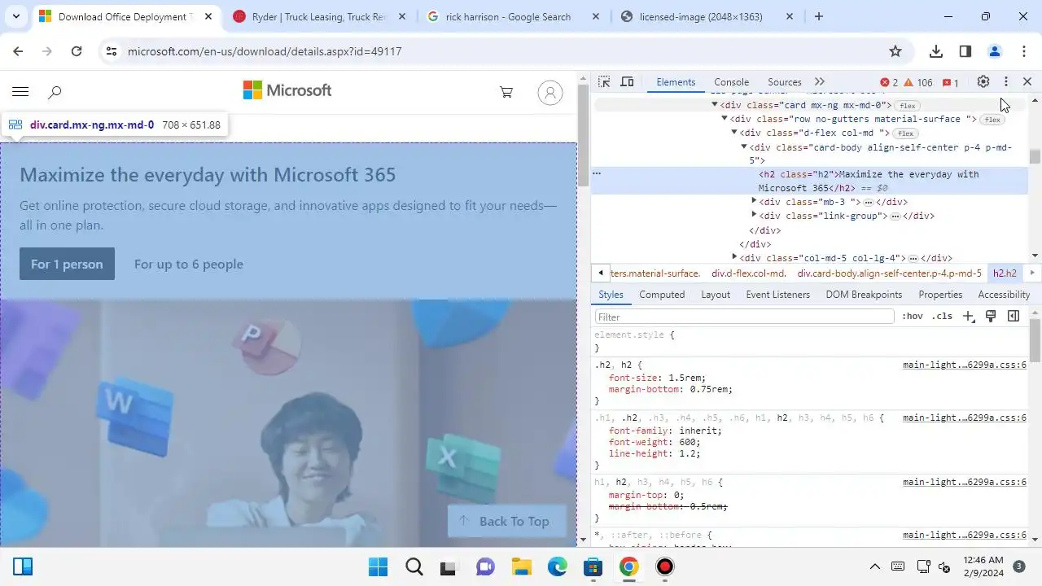The width and height of the screenshot is (1042, 586).
Task: Select the Elements tab
Action: pyautogui.click(x=676, y=82)
